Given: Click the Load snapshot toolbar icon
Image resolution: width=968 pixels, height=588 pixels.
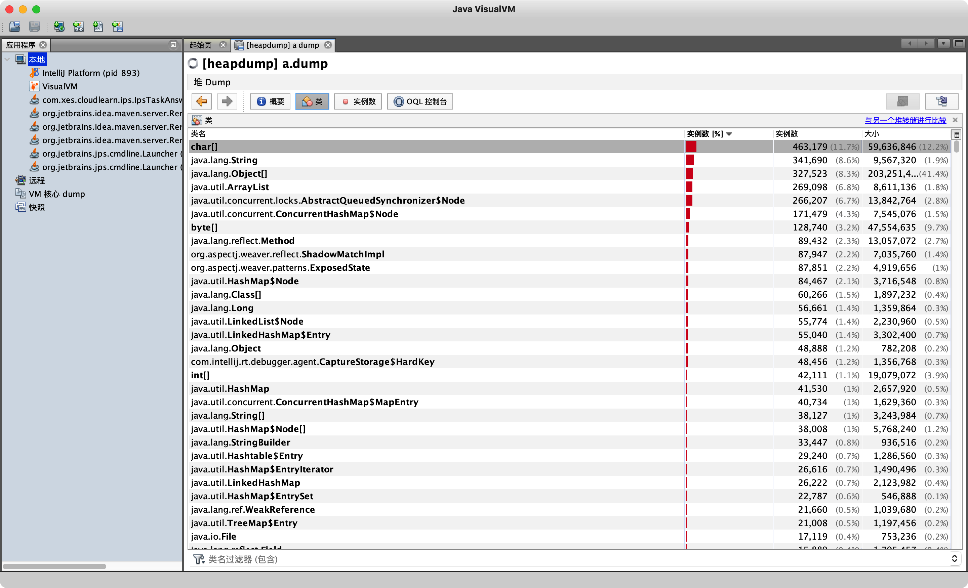Looking at the screenshot, I should pyautogui.click(x=15, y=26).
